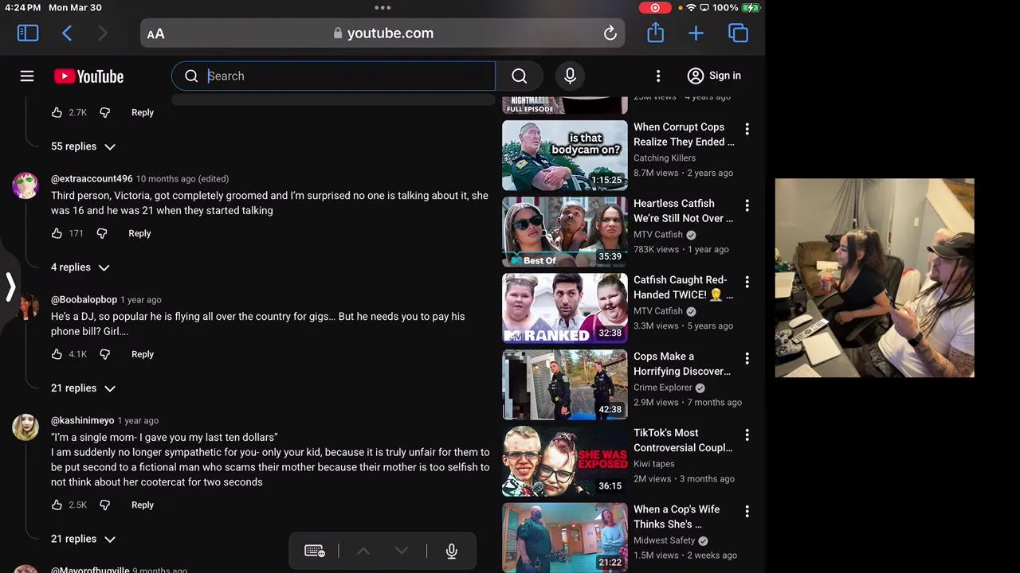This screenshot has width=1020, height=573.
Task: Expand 4 replies under @extraaccount496
Action: click(x=80, y=267)
